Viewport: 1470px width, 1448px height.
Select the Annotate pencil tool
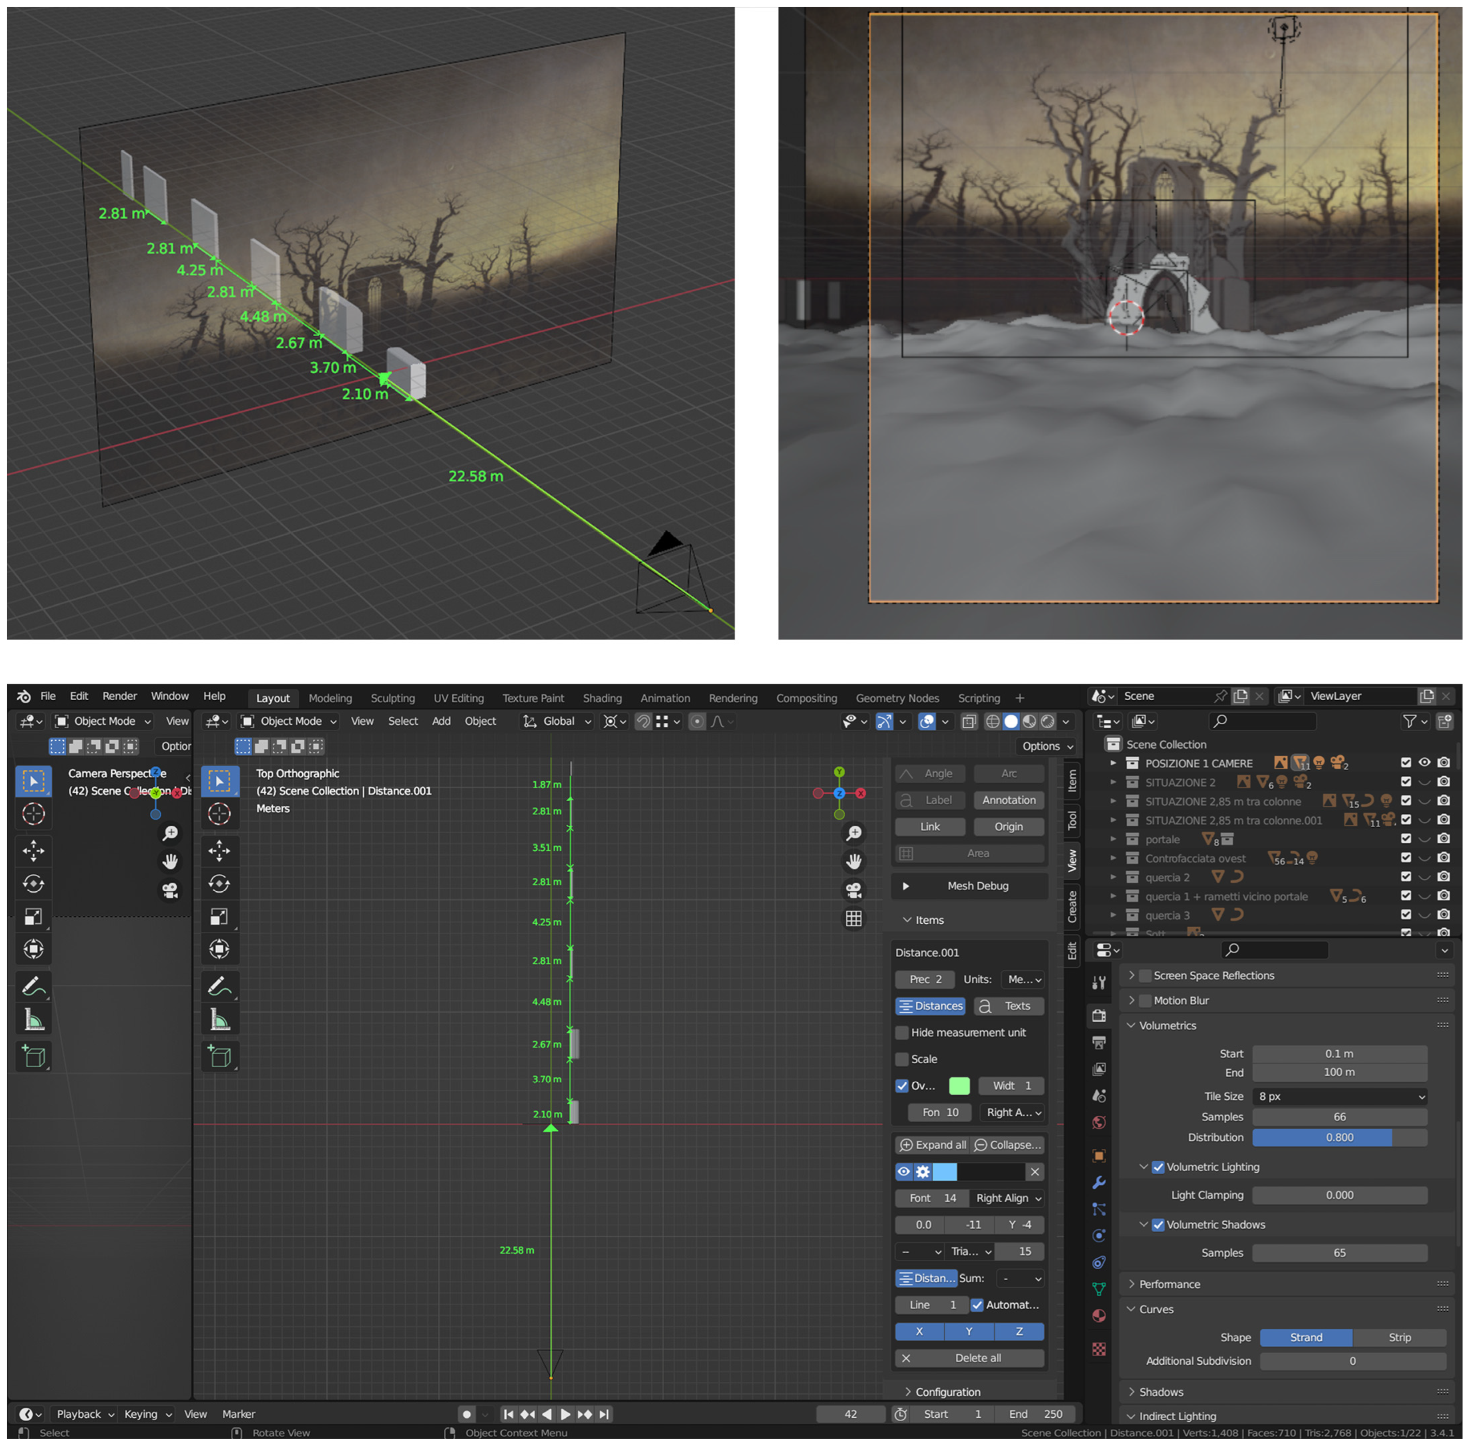pos(219,987)
